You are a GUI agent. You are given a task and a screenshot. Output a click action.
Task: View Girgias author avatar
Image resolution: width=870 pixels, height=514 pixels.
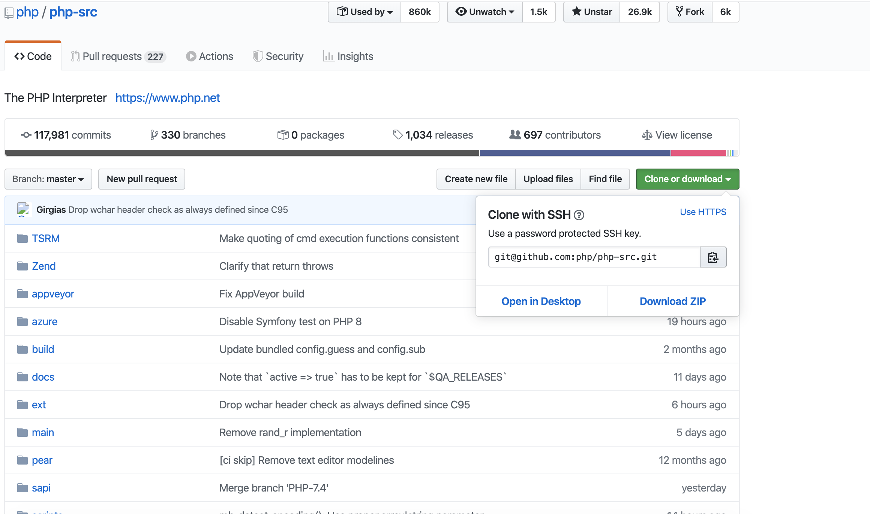[x=23, y=210]
